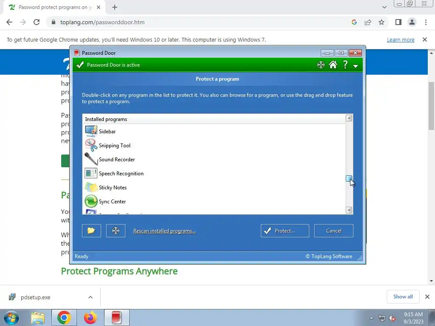435x326 pixels.
Task: Open Firefox from taskbar
Action: 90,318
